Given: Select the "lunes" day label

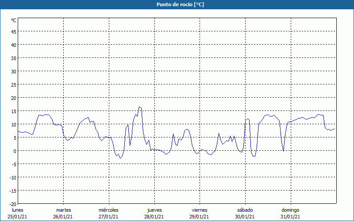Looking at the screenshot, I should [x=17, y=210].
